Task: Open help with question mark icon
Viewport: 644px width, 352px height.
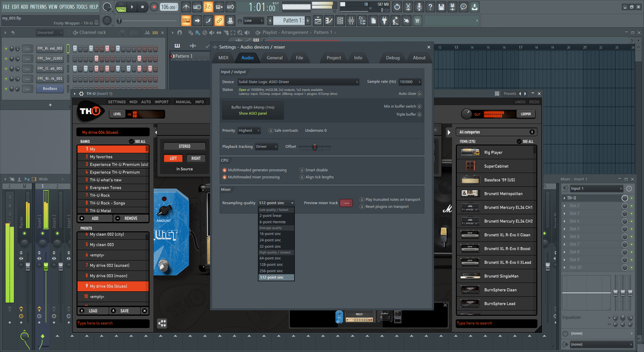Action: [x=430, y=7]
